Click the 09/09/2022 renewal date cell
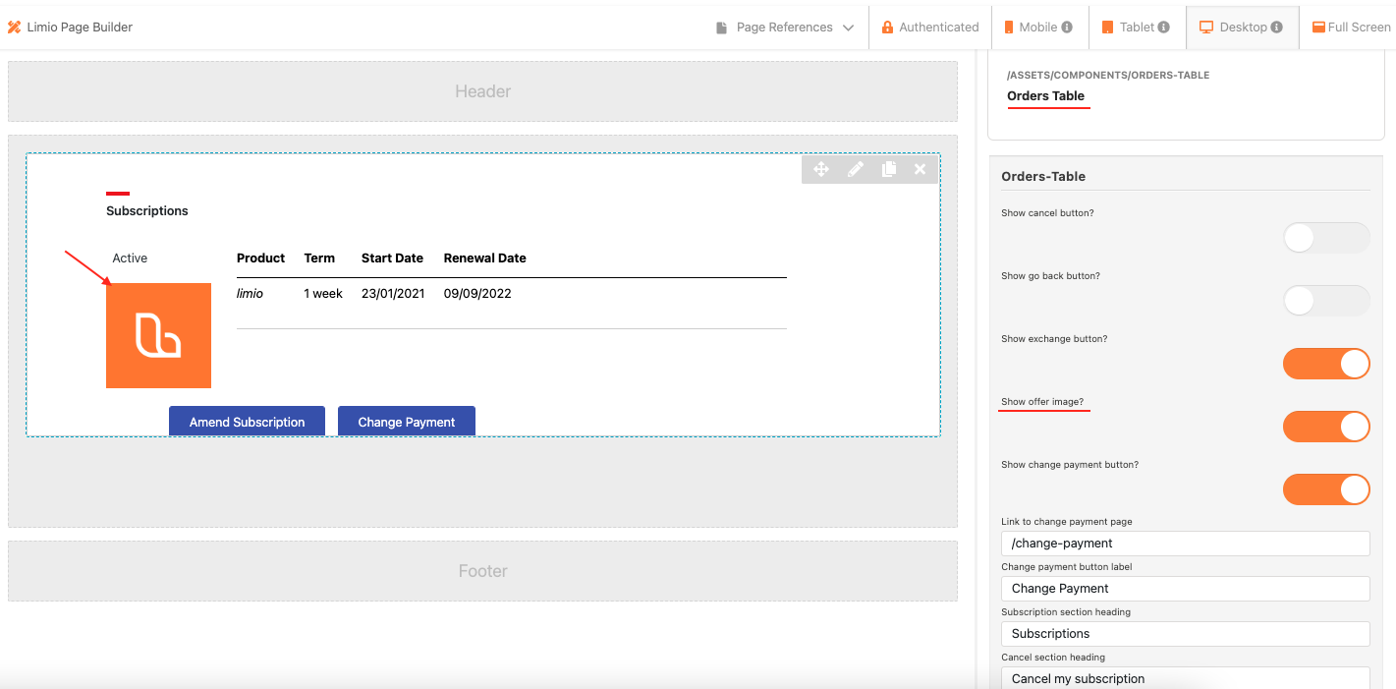1396x689 pixels. click(477, 293)
